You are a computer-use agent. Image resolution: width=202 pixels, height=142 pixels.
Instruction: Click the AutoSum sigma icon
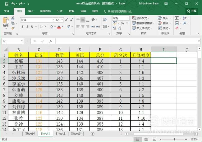[177, 18]
